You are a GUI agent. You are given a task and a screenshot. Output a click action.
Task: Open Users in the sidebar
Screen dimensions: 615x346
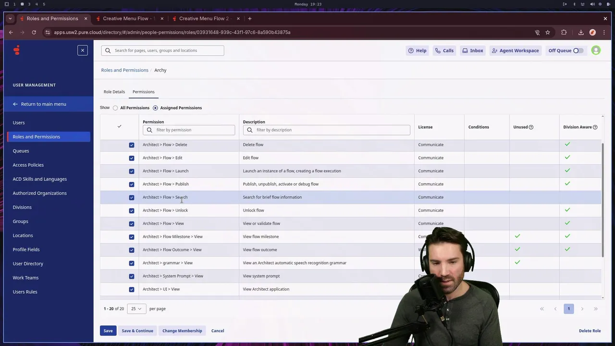(x=19, y=123)
